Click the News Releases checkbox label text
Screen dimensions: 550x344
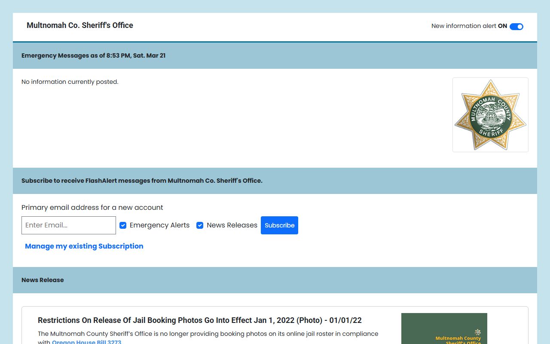point(232,225)
